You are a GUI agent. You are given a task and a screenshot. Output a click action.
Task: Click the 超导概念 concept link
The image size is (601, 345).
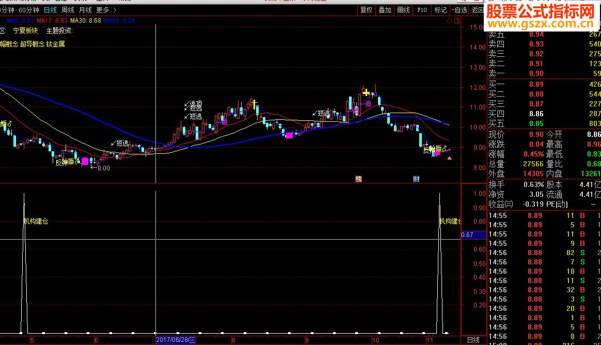coord(32,44)
